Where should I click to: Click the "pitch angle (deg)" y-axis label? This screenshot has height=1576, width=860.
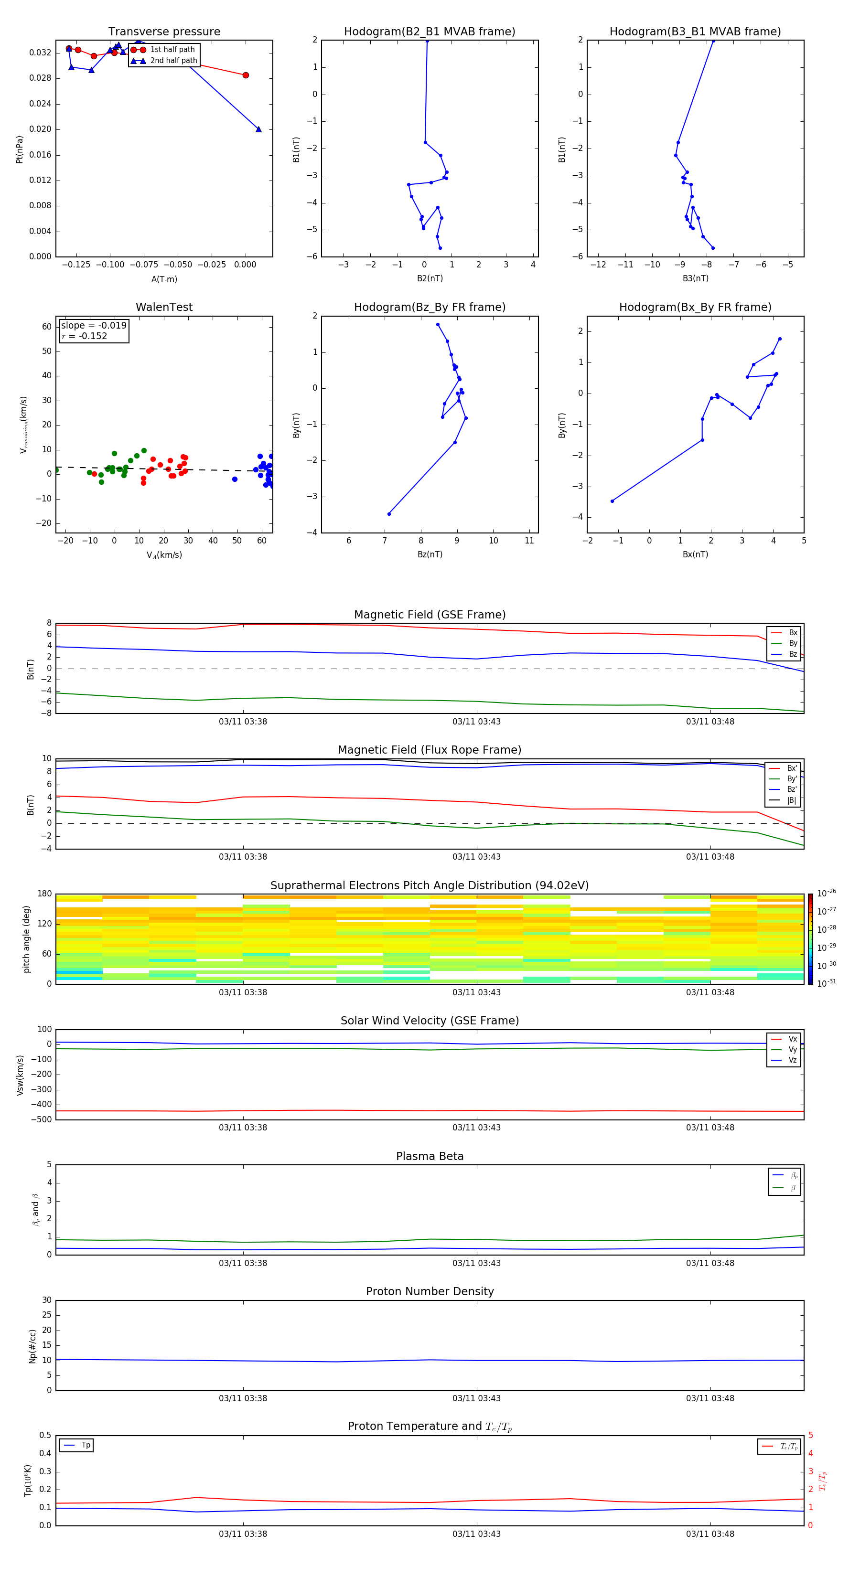pos(26,939)
